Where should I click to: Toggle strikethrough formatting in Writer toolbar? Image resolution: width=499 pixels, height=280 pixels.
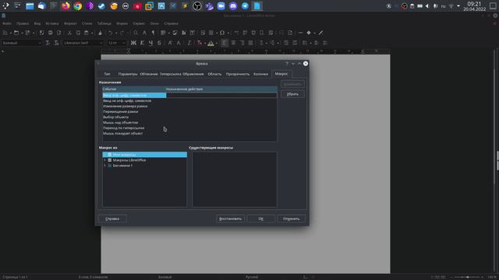pyautogui.click(x=159, y=43)
